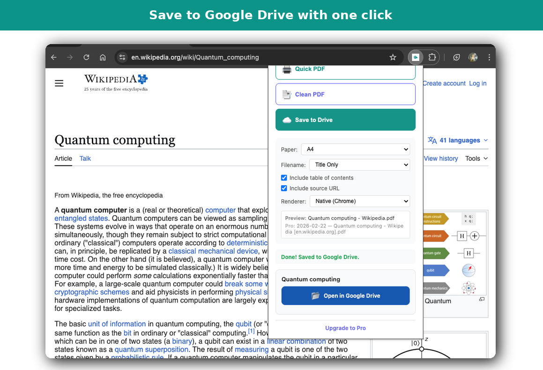This screenshot has width=543, height=370.
Task: Expand the 41 languages menu
Action: [x=457, y=140]
